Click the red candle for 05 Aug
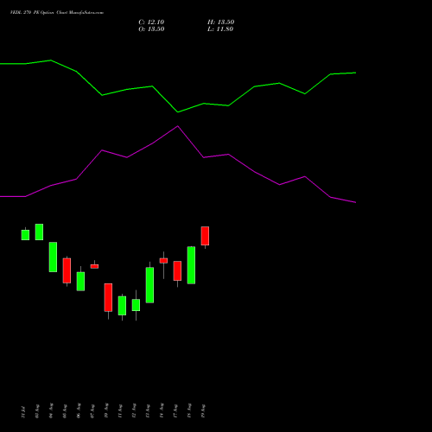 pos(67,270)
